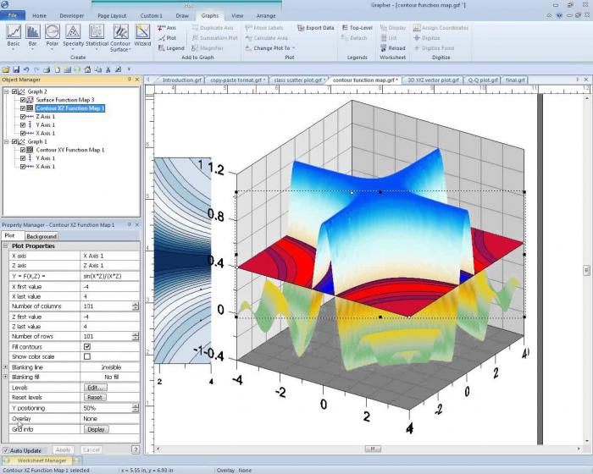Toggle the Auto Update checkbox
Image resolution: width=593 pixels, height=474 pixels.
(6, 449)
